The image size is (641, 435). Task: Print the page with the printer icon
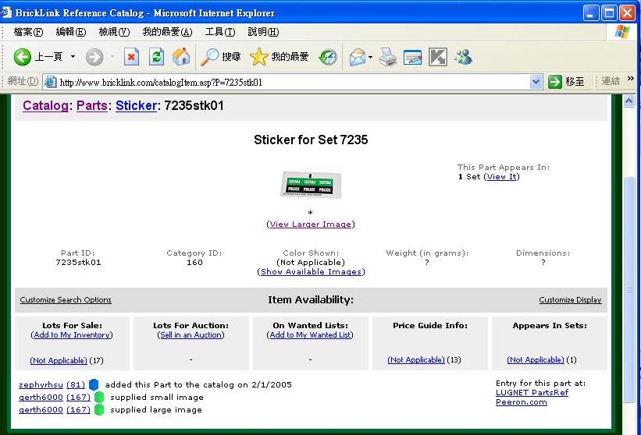click(x=387, y=57)
